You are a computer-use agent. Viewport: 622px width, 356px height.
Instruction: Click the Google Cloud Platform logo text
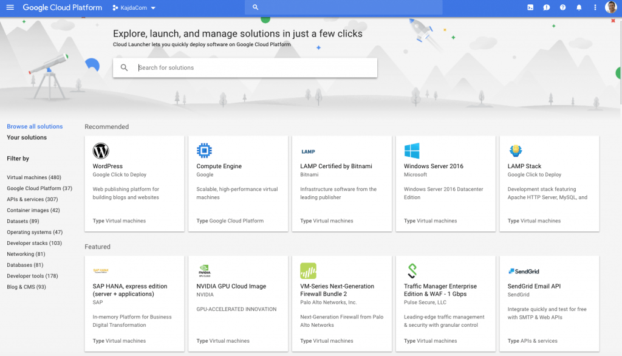(x=63, y=7)
